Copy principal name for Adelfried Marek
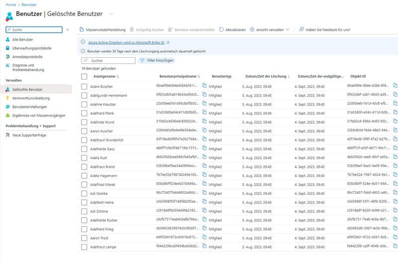Image resolution: width=398 pixels, height=262 pixels. tap(204, 183)
